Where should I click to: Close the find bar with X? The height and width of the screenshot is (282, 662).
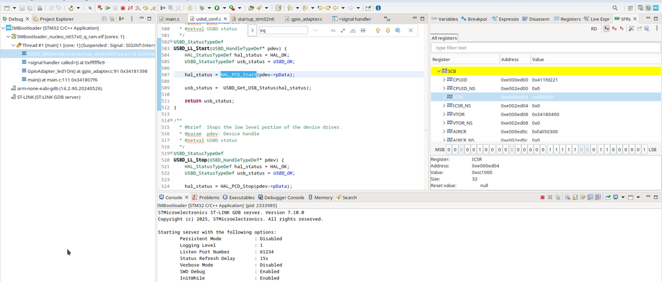click(410, 31)
